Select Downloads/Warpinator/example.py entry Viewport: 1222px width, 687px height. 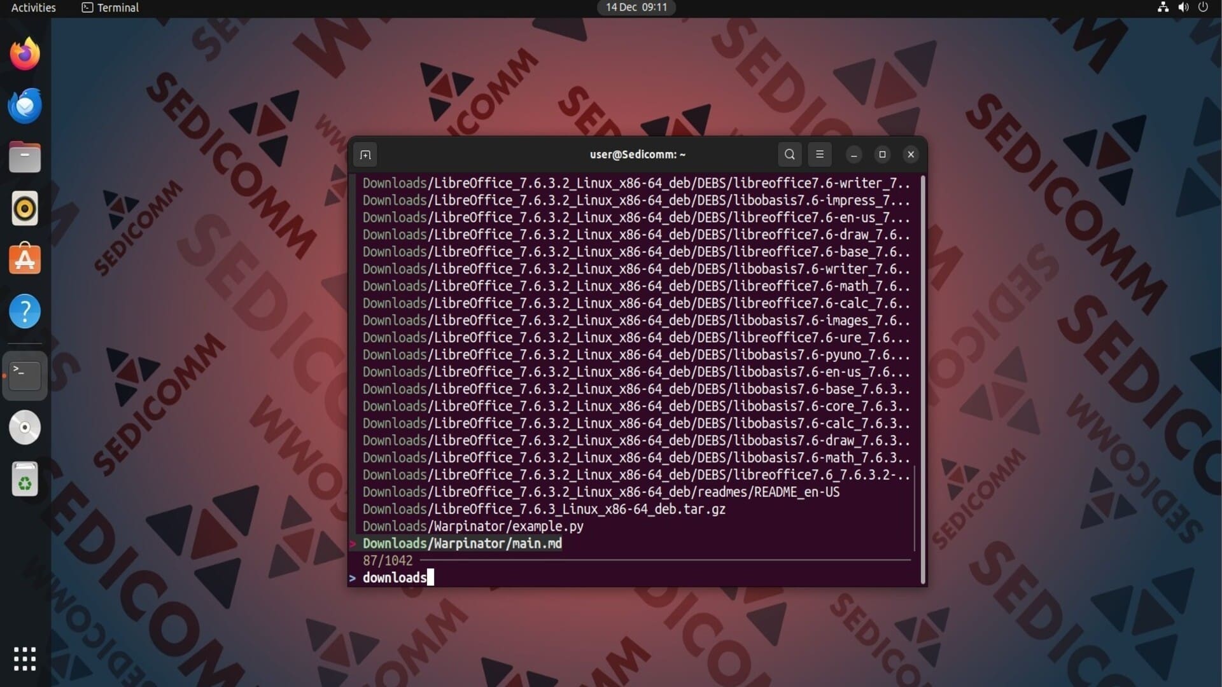[x=473, y=527]
